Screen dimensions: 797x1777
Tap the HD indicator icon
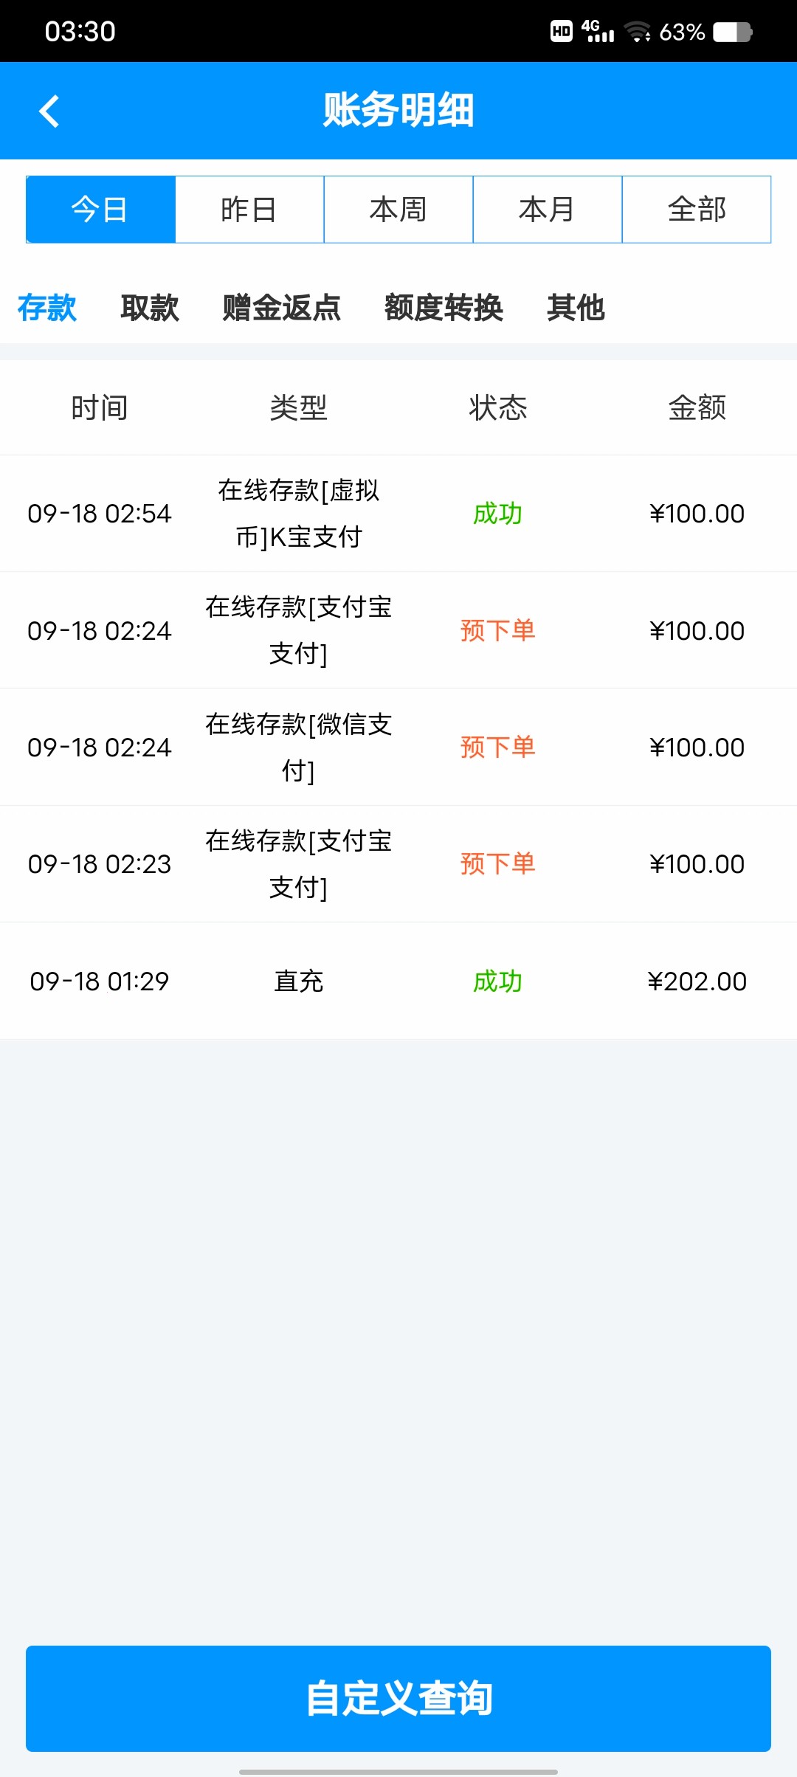tap(562, 31)
